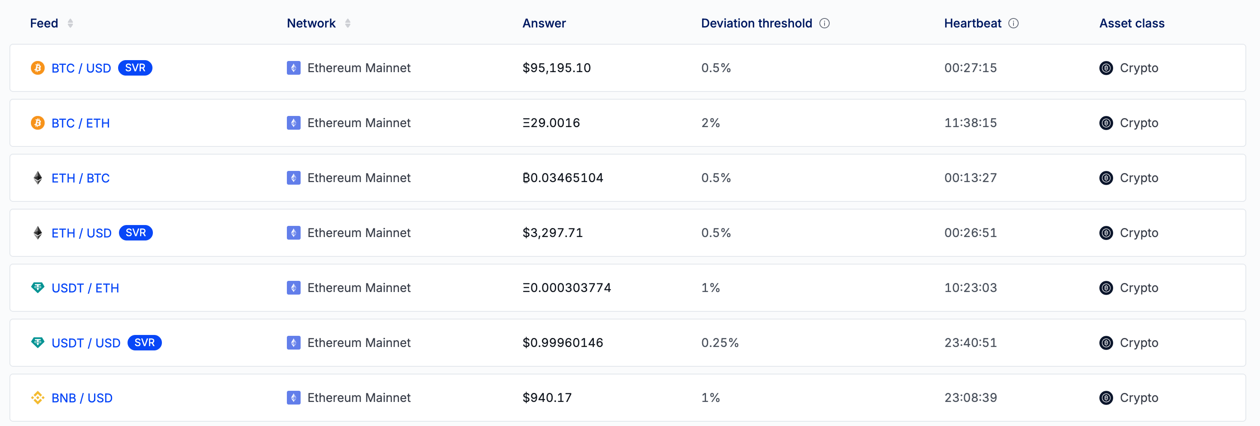The width and height of the screenshot is (1260, 426).
Task: Click the Bitcoin icon beside BTC / USD
Action: click(x=38, y=68)
